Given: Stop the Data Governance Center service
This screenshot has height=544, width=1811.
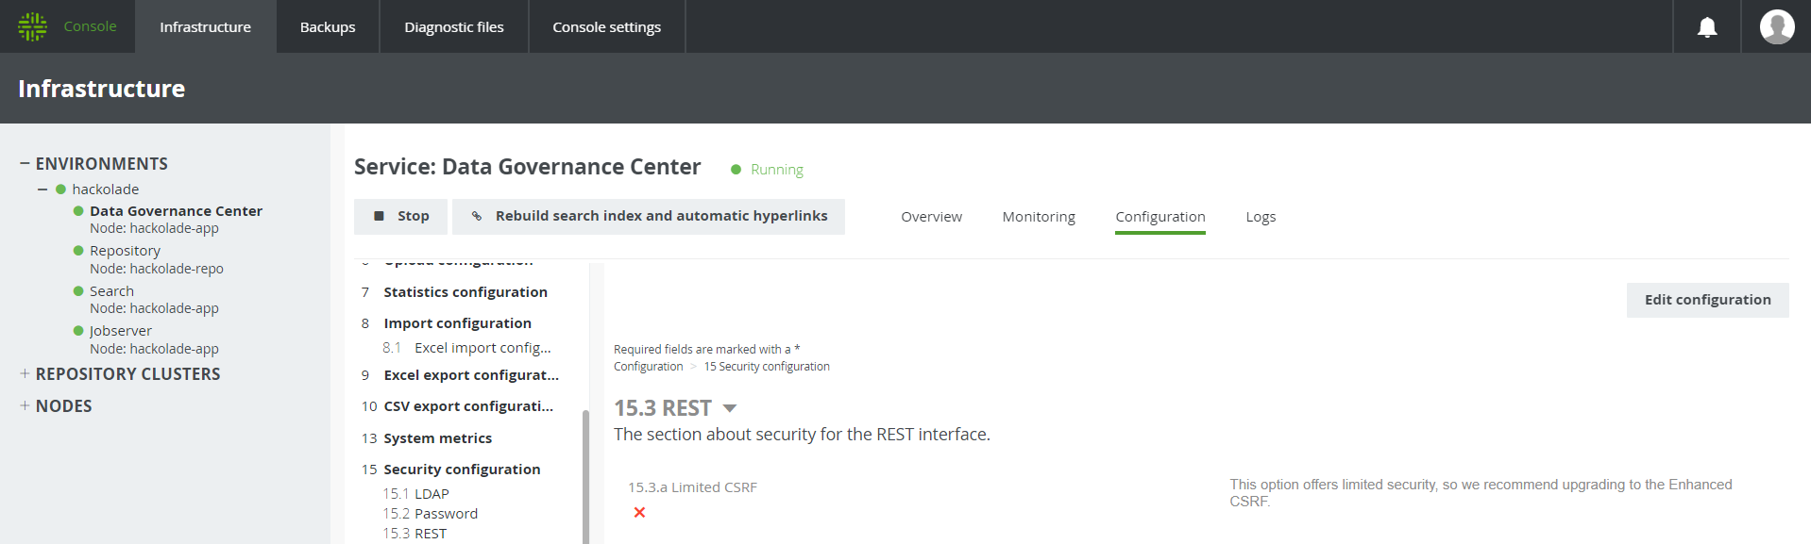Looking at the screenshot, I should (x=401, y=216).
